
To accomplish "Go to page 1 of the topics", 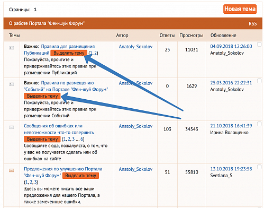I will [35, 10].
